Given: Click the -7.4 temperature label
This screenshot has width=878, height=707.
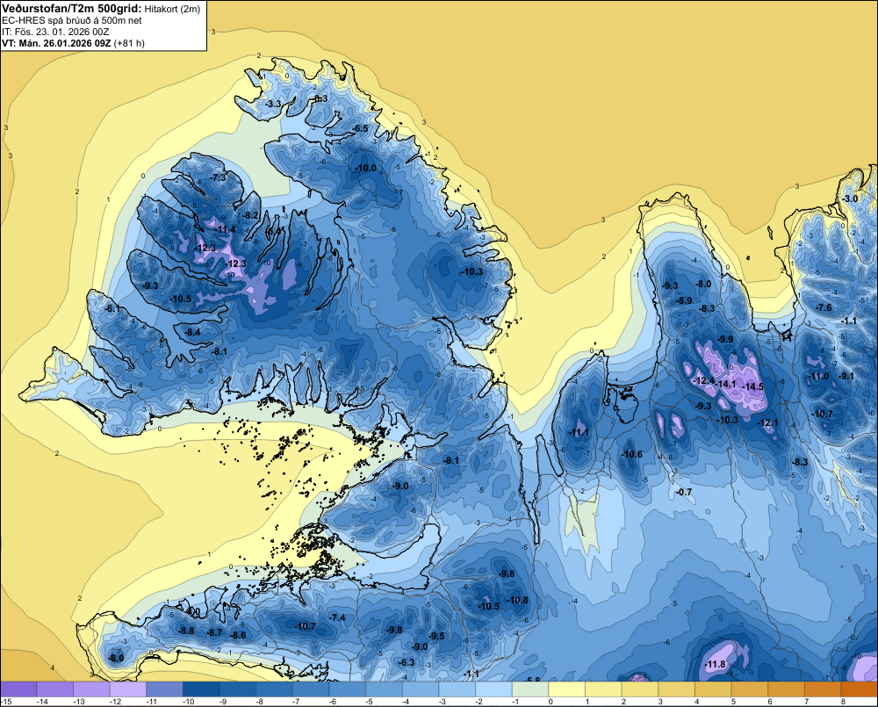Looking at the screenshot, I should coord(338,618).
